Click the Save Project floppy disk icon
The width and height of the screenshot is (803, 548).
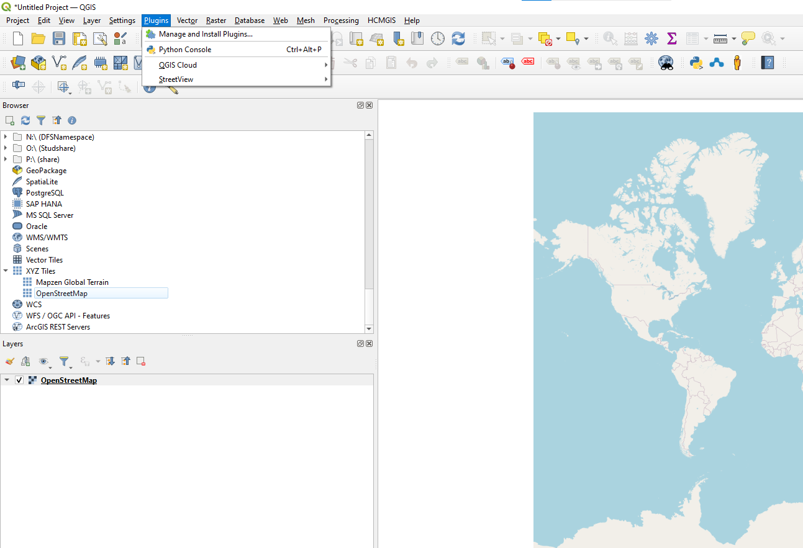(x=59, y=38)
